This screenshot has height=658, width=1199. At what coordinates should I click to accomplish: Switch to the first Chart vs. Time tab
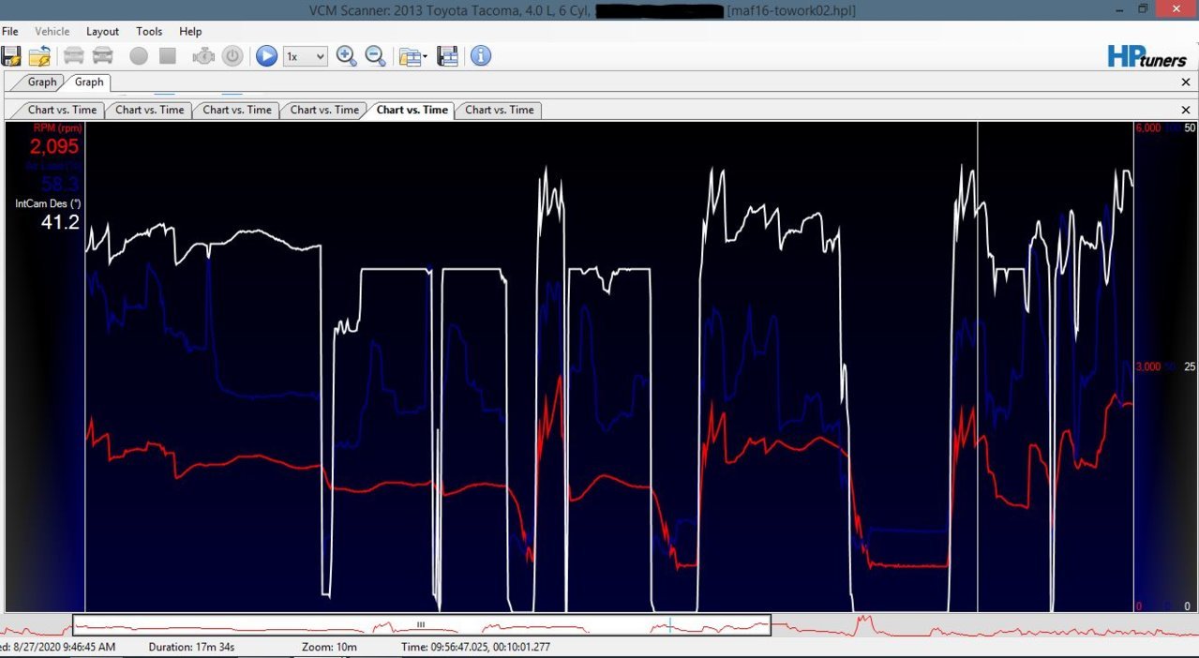(x=62, y=110)
